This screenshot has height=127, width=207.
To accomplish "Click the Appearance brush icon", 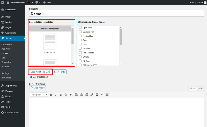I will 3,85.
